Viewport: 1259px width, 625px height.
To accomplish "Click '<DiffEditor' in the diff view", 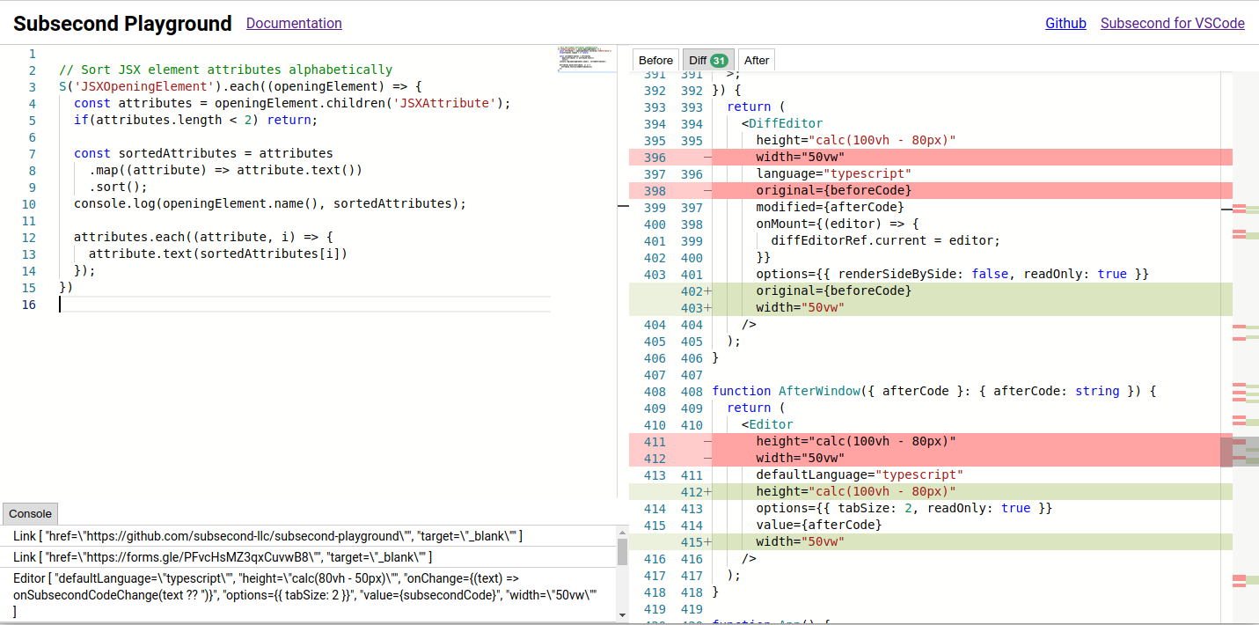I will coord(782,124).
